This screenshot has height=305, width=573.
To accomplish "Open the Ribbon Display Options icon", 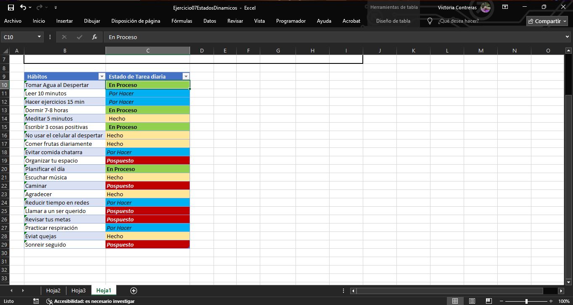I will (505, 7).
